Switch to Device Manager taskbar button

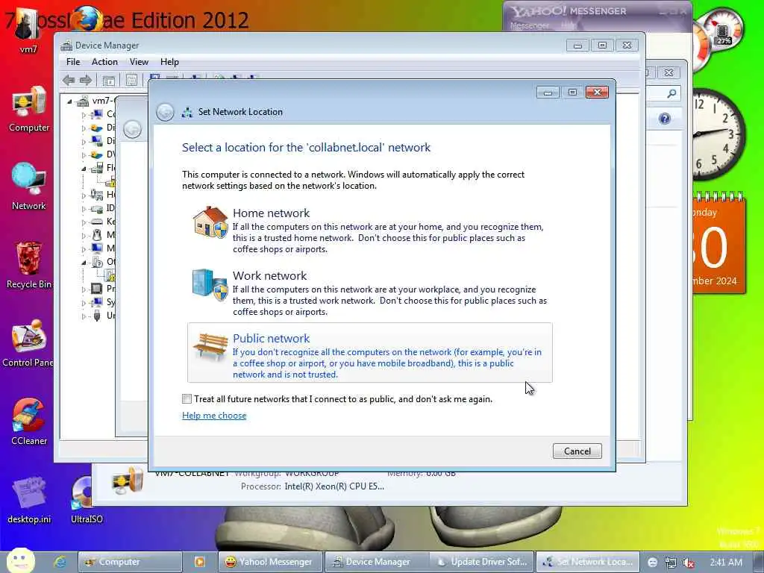click(x=376, y=562)
